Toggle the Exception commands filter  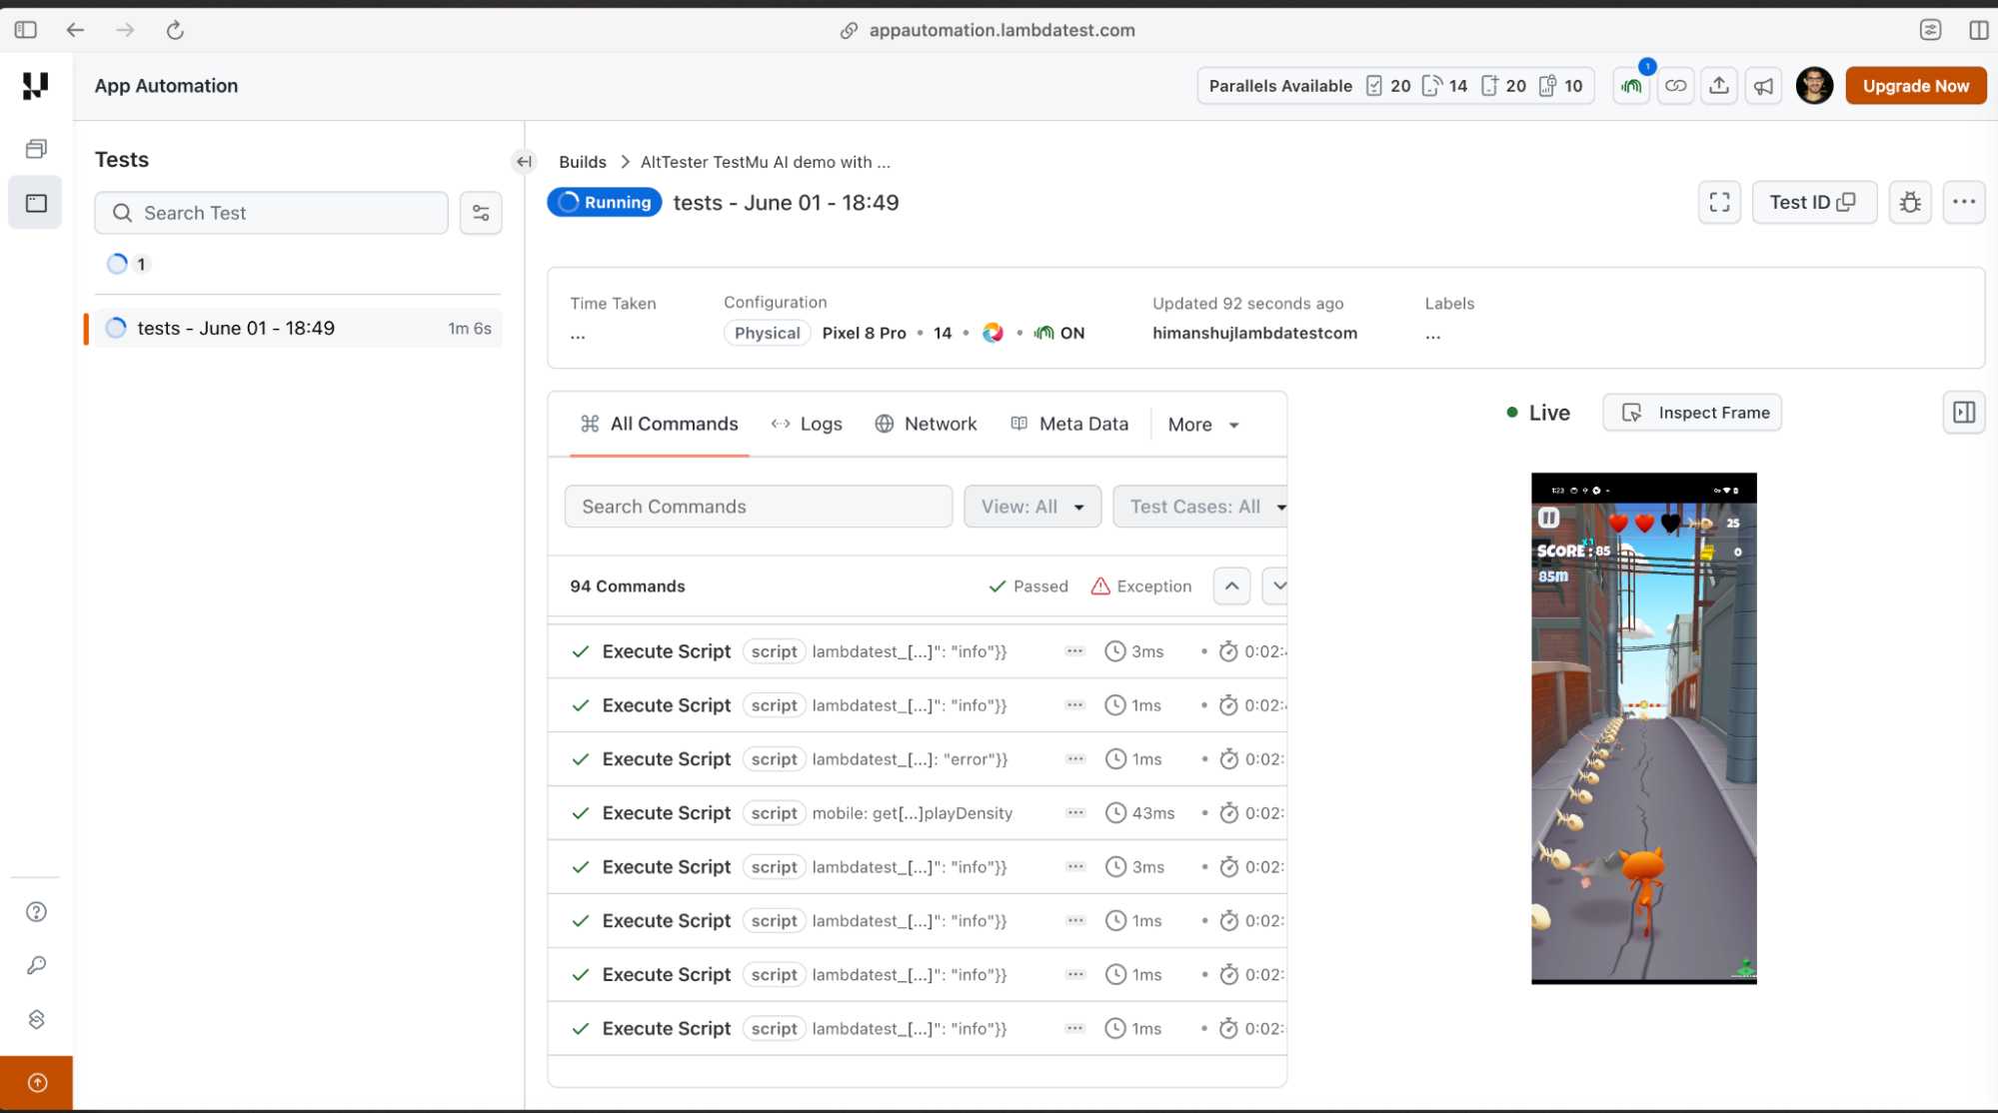(1141, 586)
